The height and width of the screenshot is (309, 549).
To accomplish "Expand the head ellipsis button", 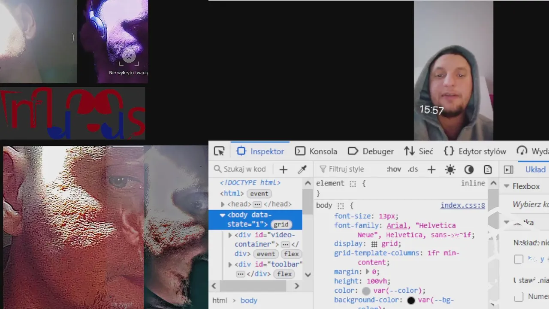I will coord(257,204).
